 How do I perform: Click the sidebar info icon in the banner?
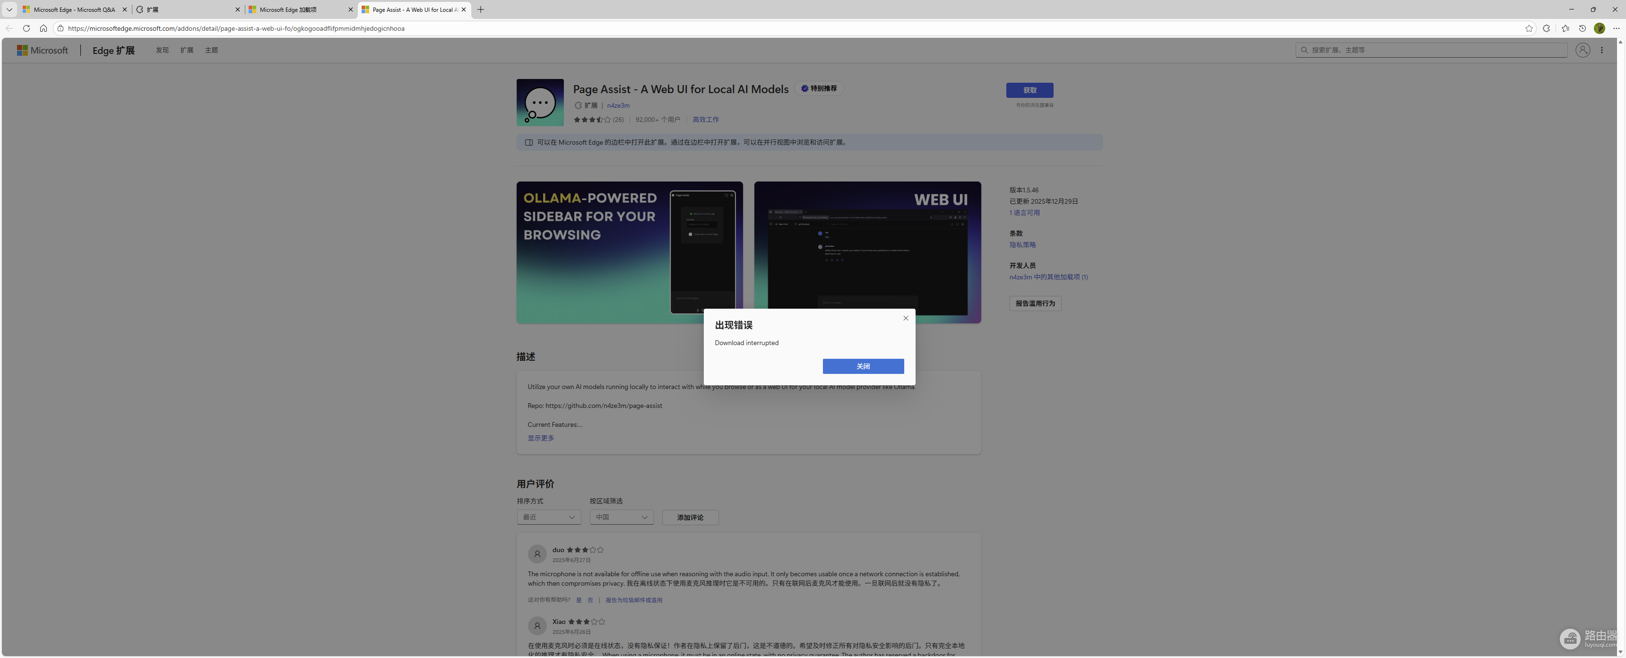[529, 142]
